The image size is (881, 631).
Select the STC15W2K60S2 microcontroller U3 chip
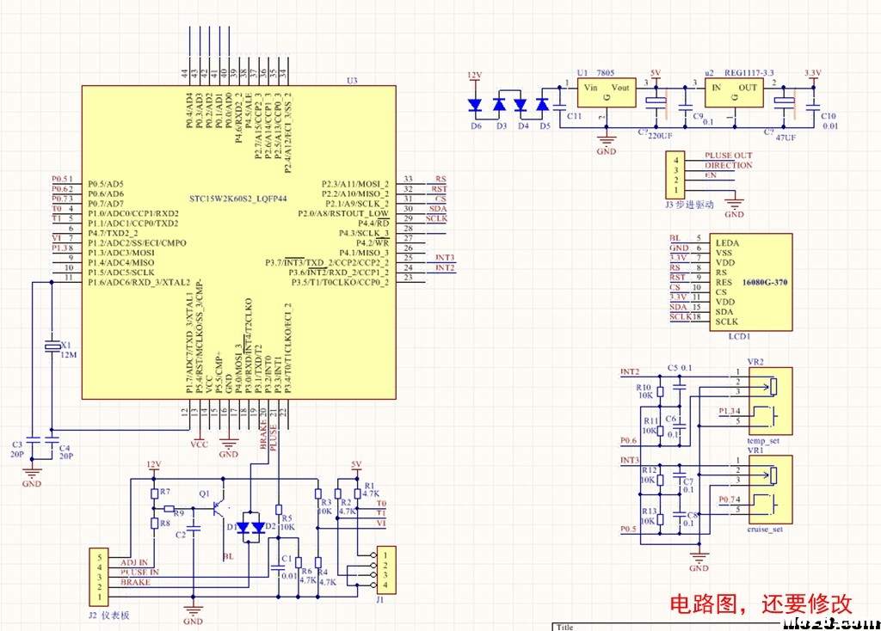[239, 242]
